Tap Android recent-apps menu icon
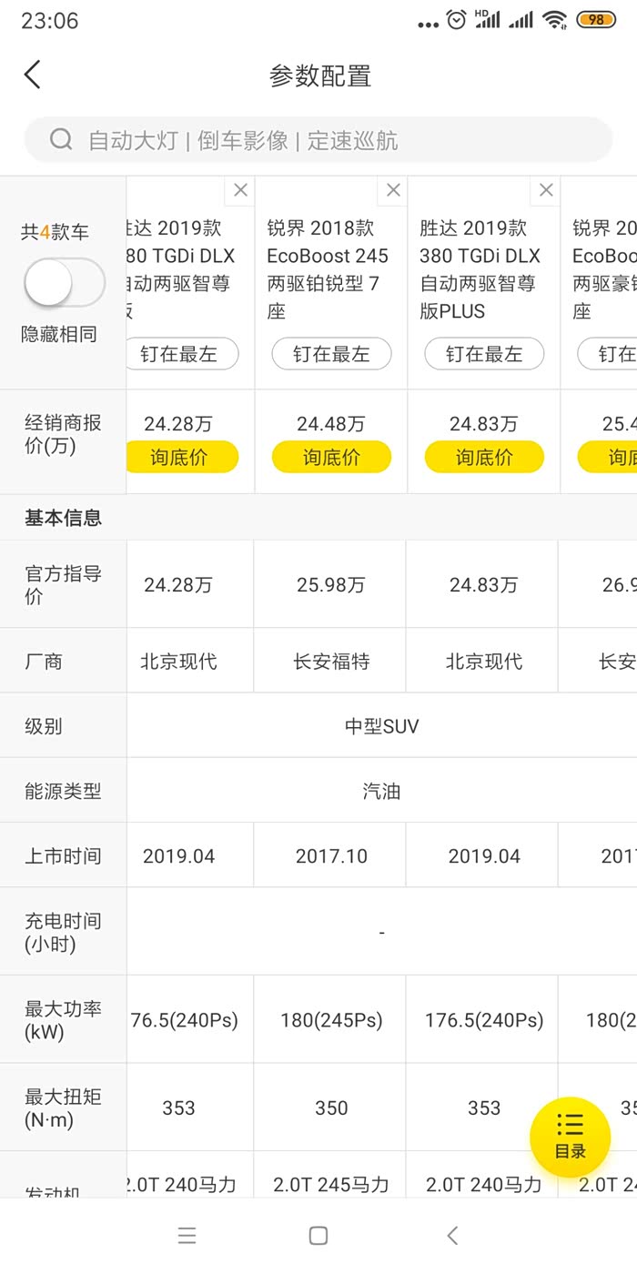The image size is (637, 1274). [187, 1235]
